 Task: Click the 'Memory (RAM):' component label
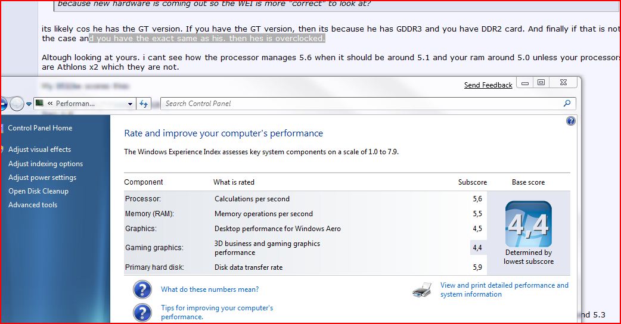tap(150, 214)
